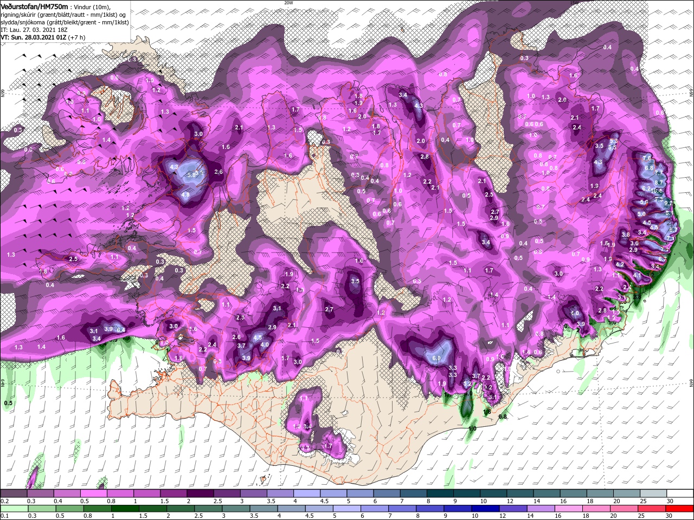Viewport: 694px width, 520px height.
Task: Click the Veðurstofan/HM750m title text
Action: coord(34,6)
